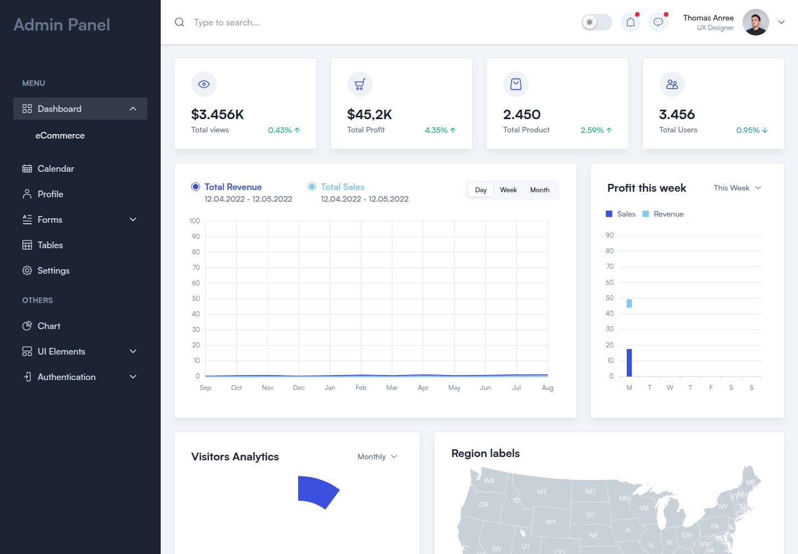The height and width of the screenshot is (554, 798).
Task: Open Settings page label in sidebar
Action: click(x=54, y=270)
